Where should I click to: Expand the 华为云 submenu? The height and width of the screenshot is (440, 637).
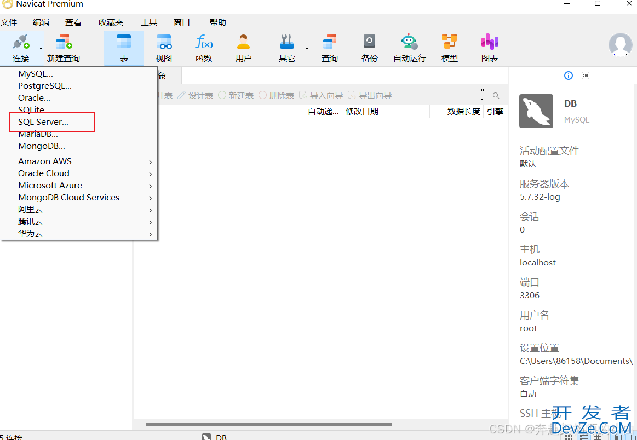(x=79, y=234)
